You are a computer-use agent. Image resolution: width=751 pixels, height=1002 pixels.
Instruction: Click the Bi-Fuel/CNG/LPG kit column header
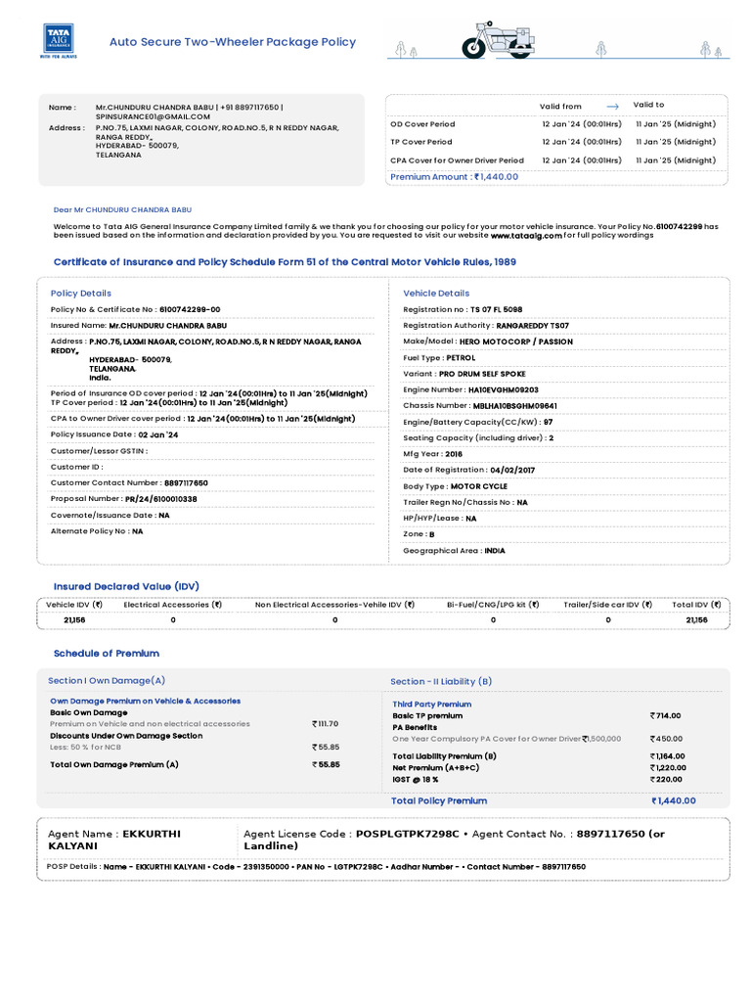[493, 605]
